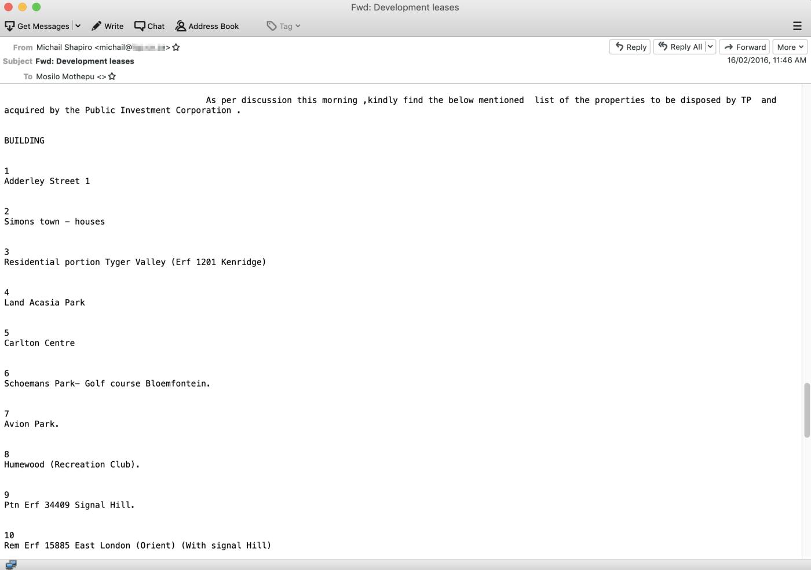811x570 pixels.
Task: Click the subject line Fwd: Development leases
Action: (85, 61)
